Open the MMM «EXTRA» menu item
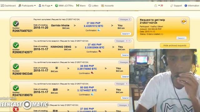This screenshot has height=112, width=200. point(64,6)
